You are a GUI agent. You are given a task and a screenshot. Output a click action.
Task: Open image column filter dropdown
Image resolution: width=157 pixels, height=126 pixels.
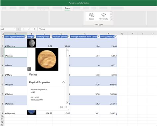point(35,37)
